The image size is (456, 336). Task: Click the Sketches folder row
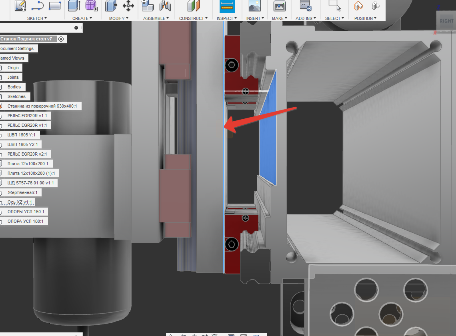click(16, 96)
